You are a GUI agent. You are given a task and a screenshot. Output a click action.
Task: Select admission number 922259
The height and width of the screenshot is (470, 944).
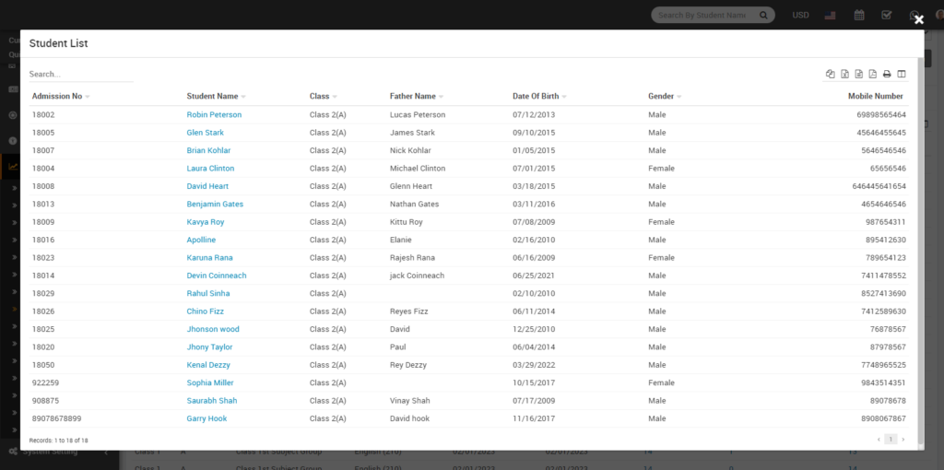[46, 382]
